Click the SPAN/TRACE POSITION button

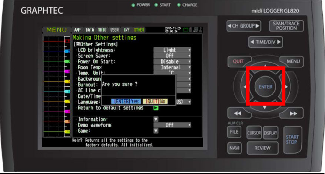[x=286, y=26]
